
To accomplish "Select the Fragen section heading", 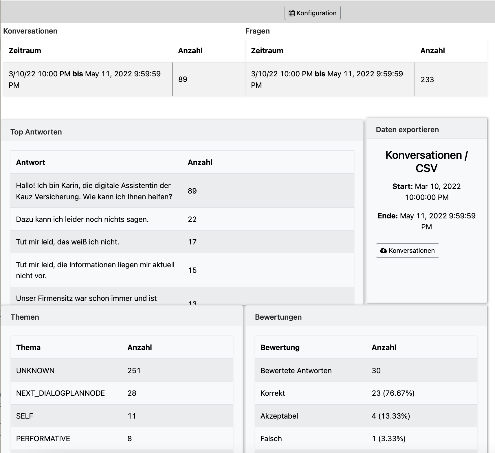I will (x=257, y=31).
